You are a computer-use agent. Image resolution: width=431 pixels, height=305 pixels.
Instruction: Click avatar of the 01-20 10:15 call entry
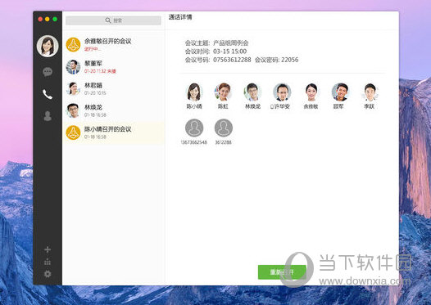click(x=73, y=88)
